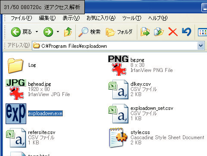Viewport: 207px width, 156px height.
Task: Click the Move To folder icon
Action: point(145,32)
